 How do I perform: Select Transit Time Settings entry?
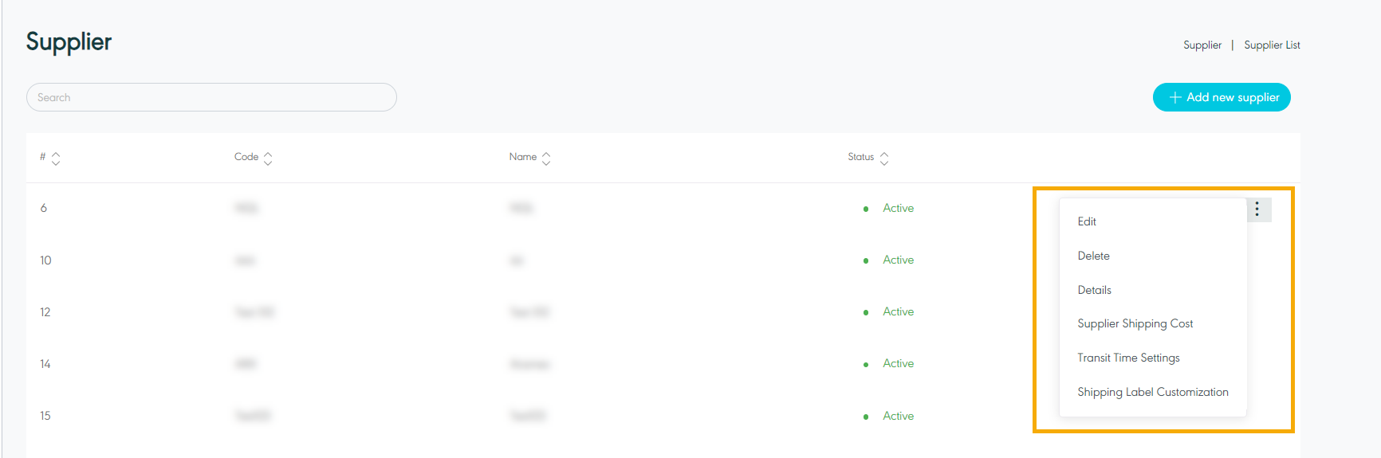coord(1128,358)
